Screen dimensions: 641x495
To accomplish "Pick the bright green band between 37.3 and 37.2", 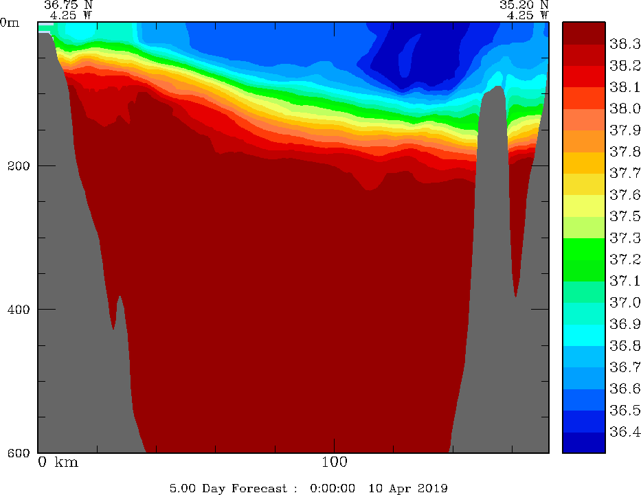I will click(x=583, y=249).
